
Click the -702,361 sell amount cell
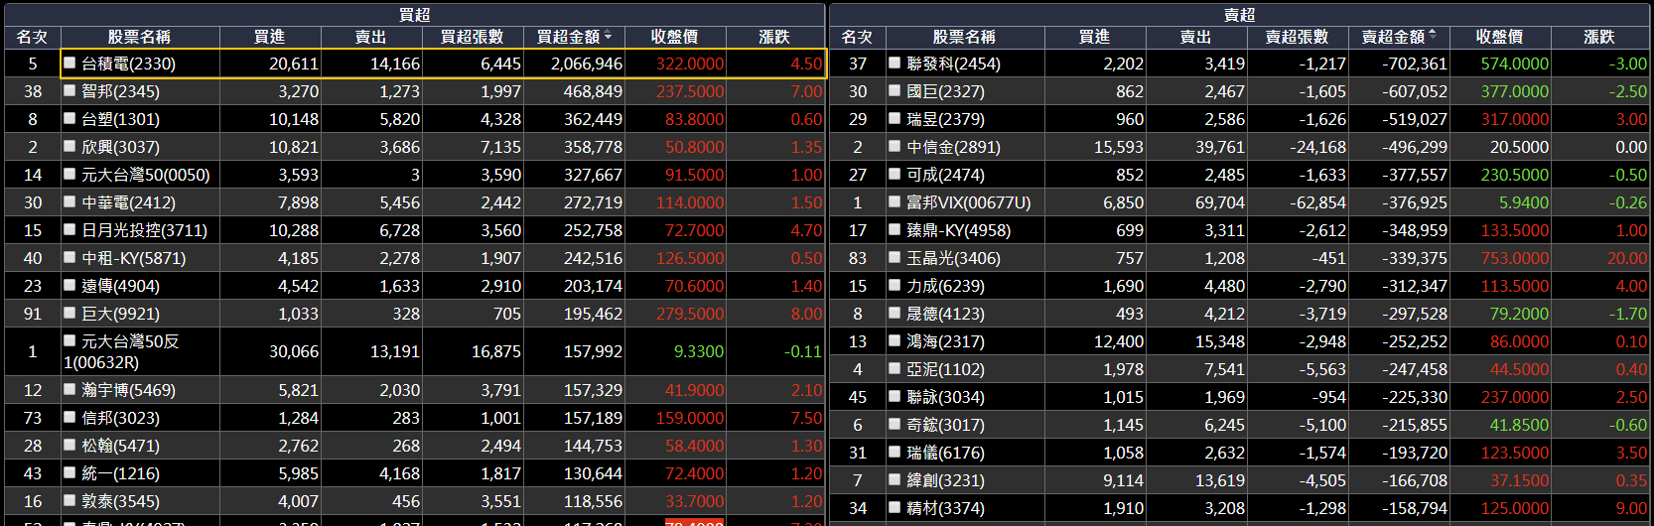click(1399, 63)
